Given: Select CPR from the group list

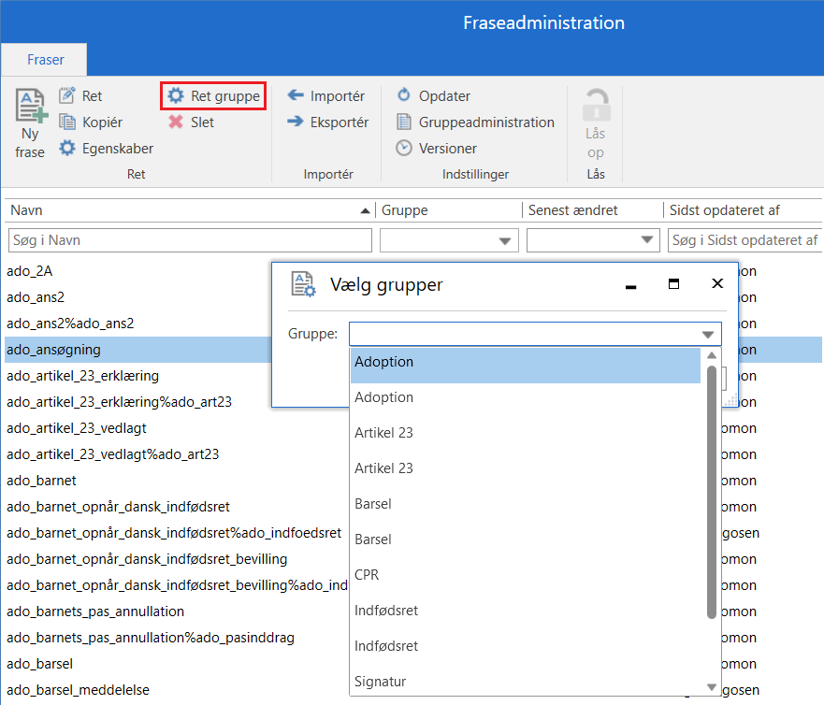Looking at the screenshot, I should click(x=367, y=575).
